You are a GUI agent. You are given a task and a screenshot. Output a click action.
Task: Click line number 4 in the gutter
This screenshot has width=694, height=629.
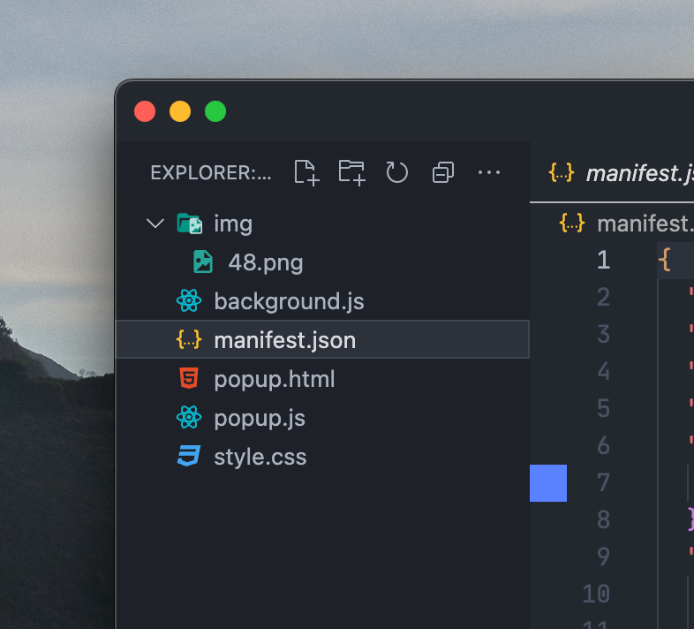[603, 371]
